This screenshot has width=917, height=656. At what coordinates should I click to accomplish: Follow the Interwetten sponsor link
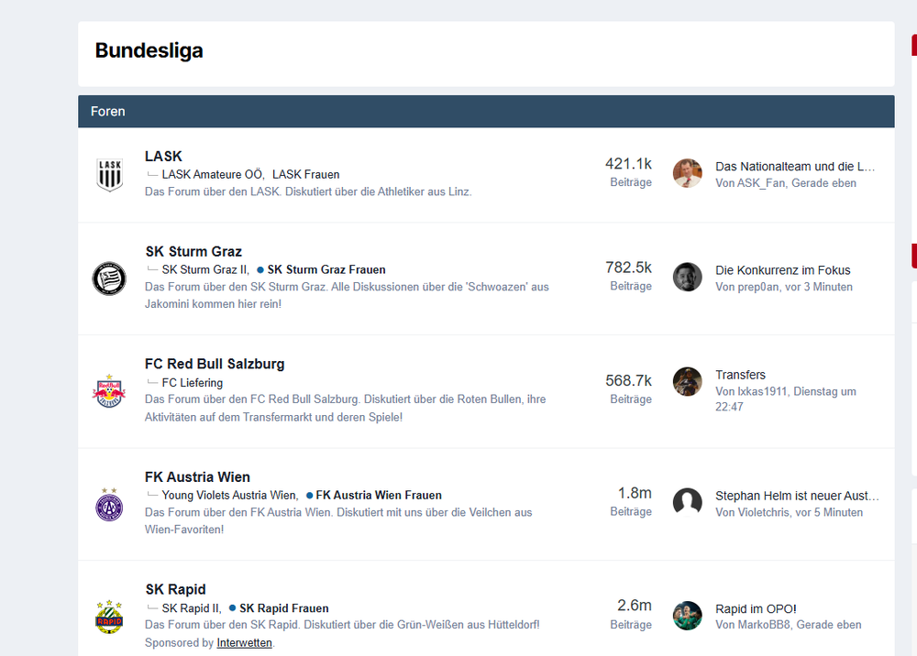(x=245, y=642)
